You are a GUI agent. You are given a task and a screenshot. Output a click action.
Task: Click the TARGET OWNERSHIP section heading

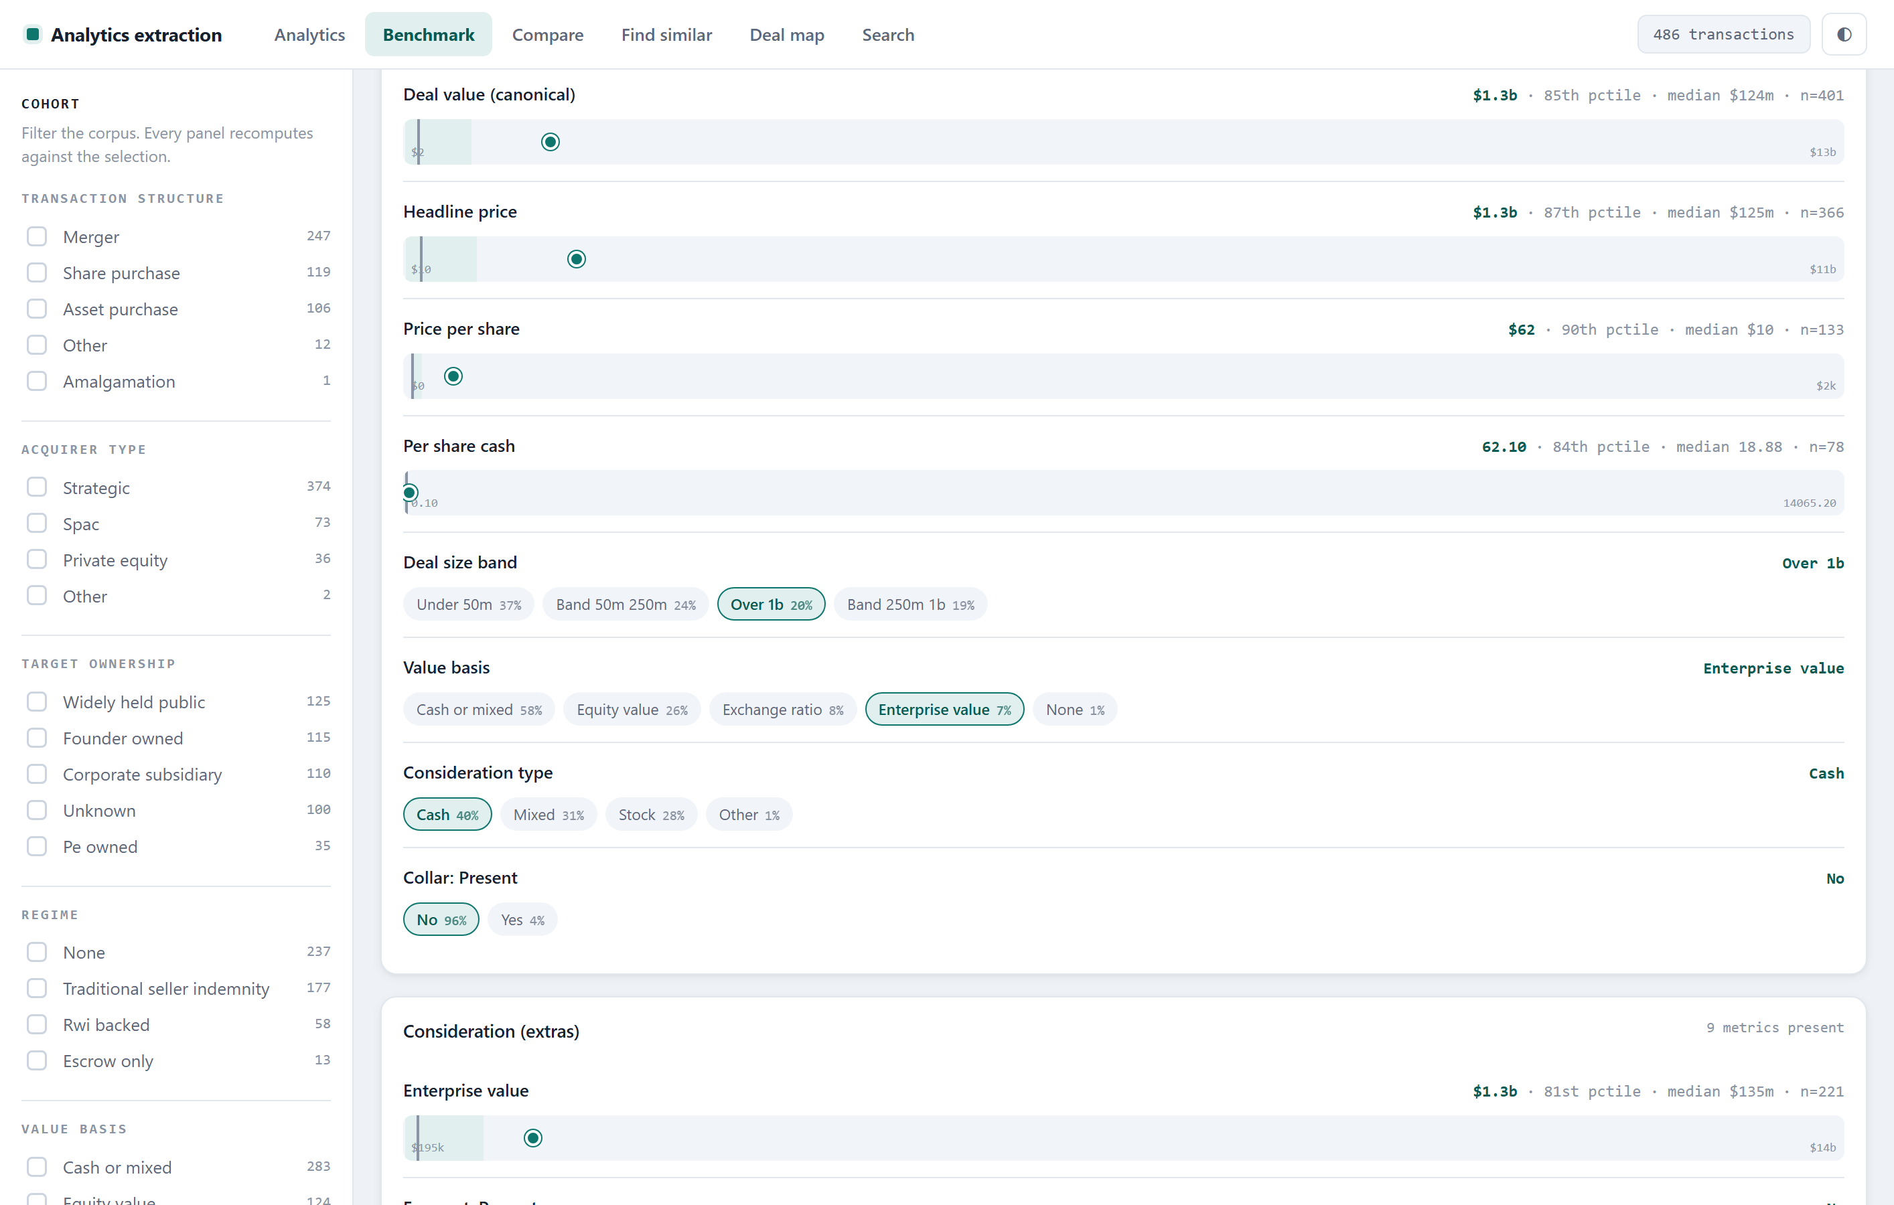click(x=98, y=664)
